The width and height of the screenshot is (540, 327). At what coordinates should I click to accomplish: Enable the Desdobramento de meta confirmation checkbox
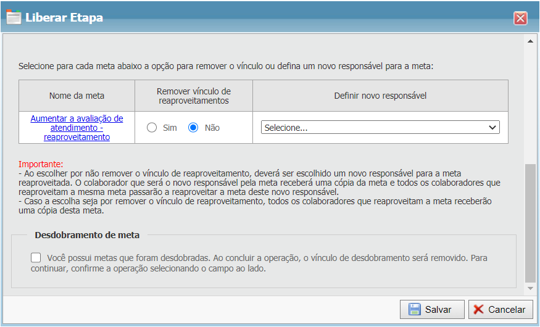pos(36,258)
